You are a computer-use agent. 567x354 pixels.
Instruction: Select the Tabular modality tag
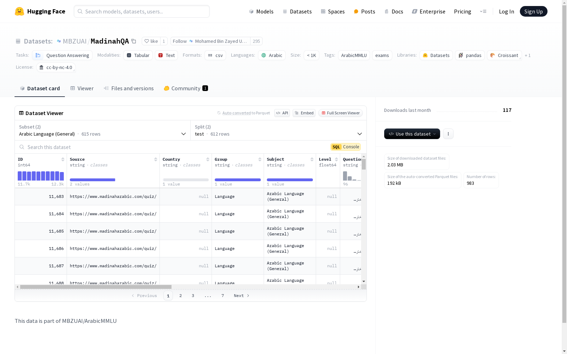click(138, 55)
